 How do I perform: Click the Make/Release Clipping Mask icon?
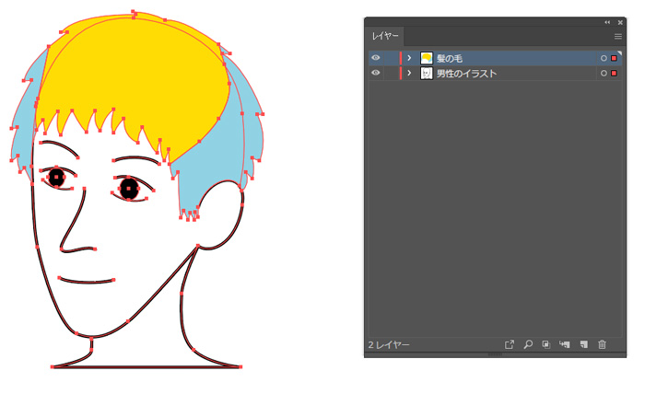(x=545, y=344)
